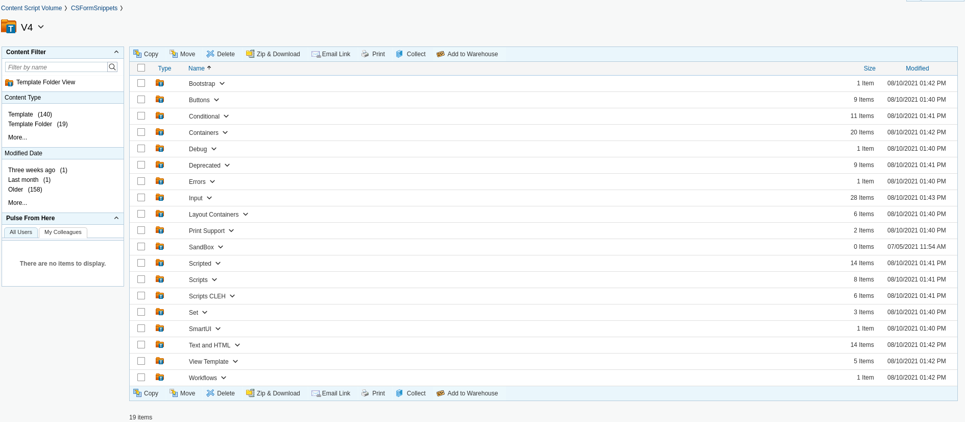Check the Buttons folder checkbox
Screen dimensions: 965x422
[141, 100]
